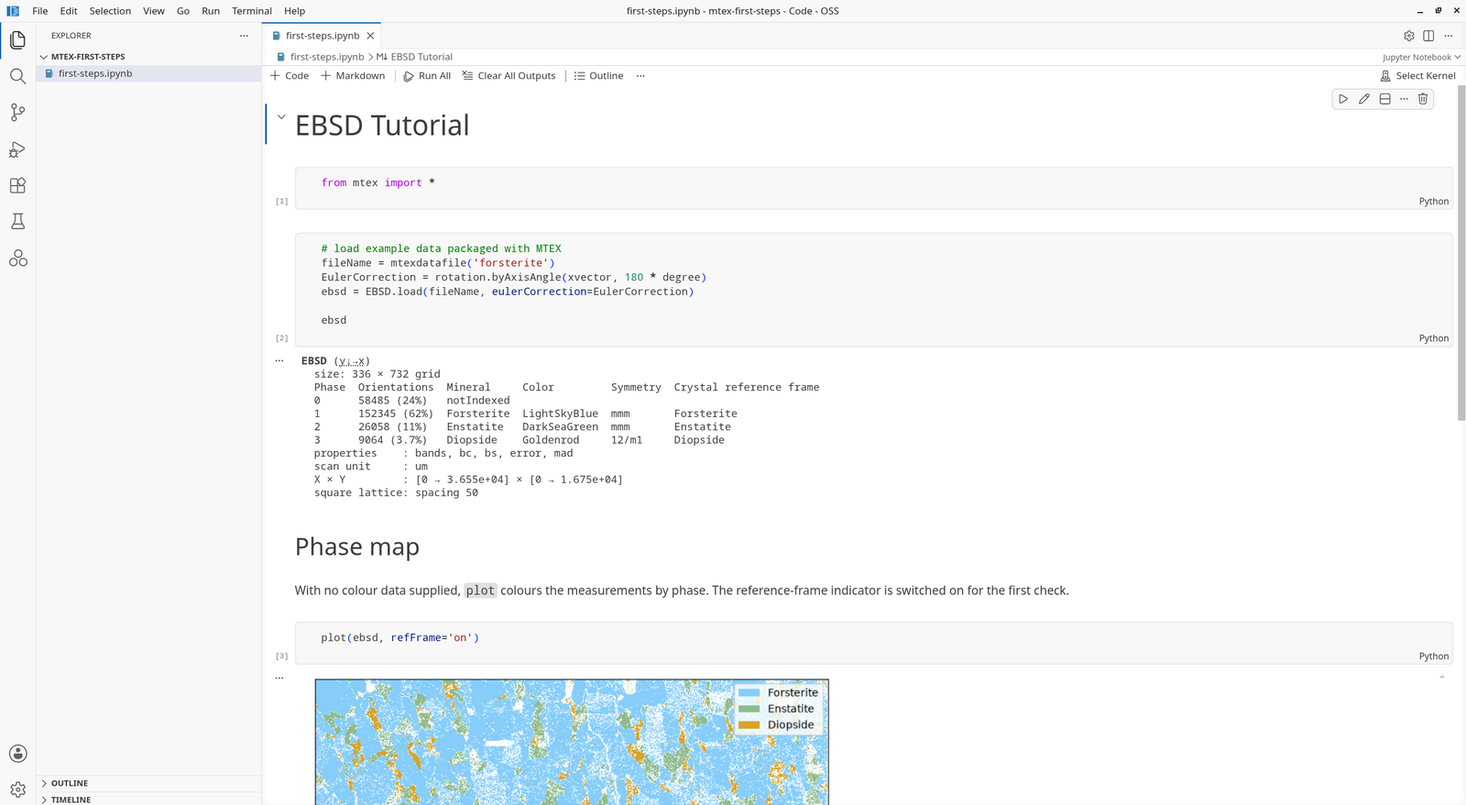The width and height of the screenshot is (1466, 805).
Task: Open notebook settings gear in editor title
Action: (1409, 36)
